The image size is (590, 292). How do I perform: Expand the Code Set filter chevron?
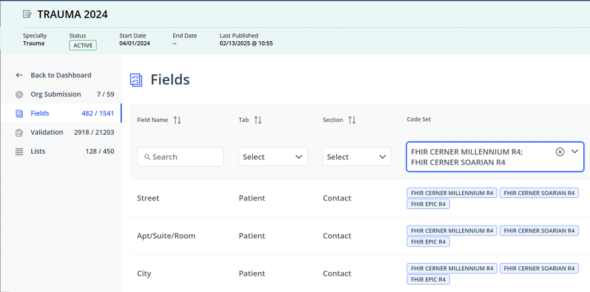575,151
